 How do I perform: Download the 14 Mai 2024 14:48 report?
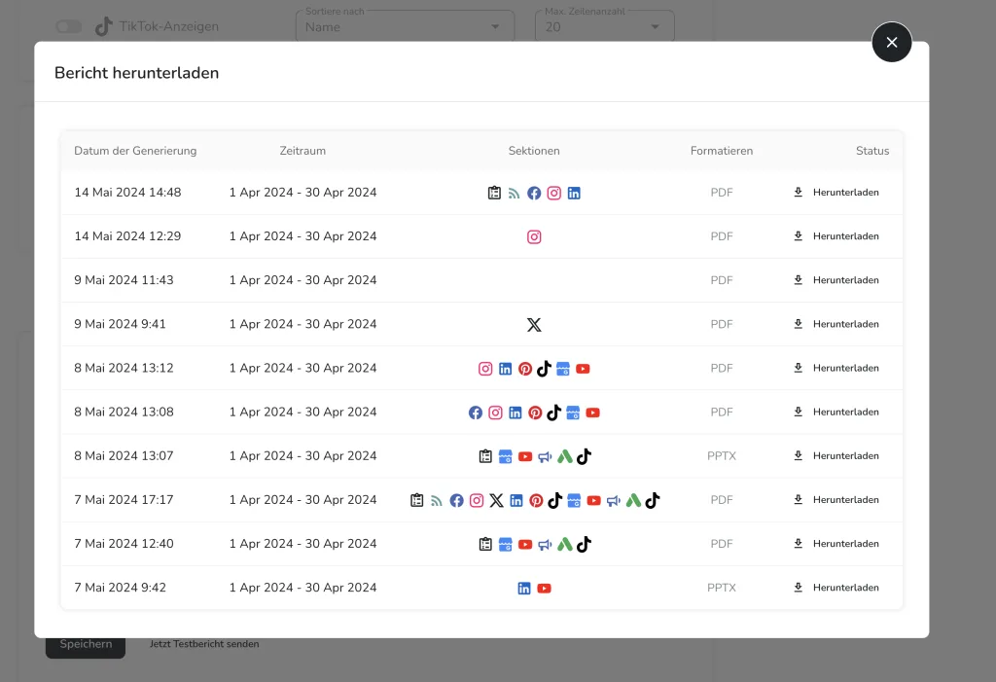836,192
